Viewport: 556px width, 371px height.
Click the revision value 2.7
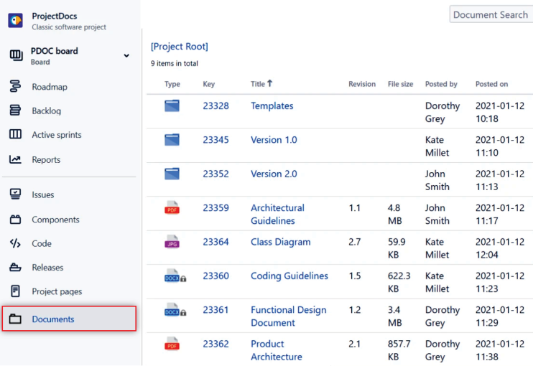pyautogui.click(x=355, y=242)
